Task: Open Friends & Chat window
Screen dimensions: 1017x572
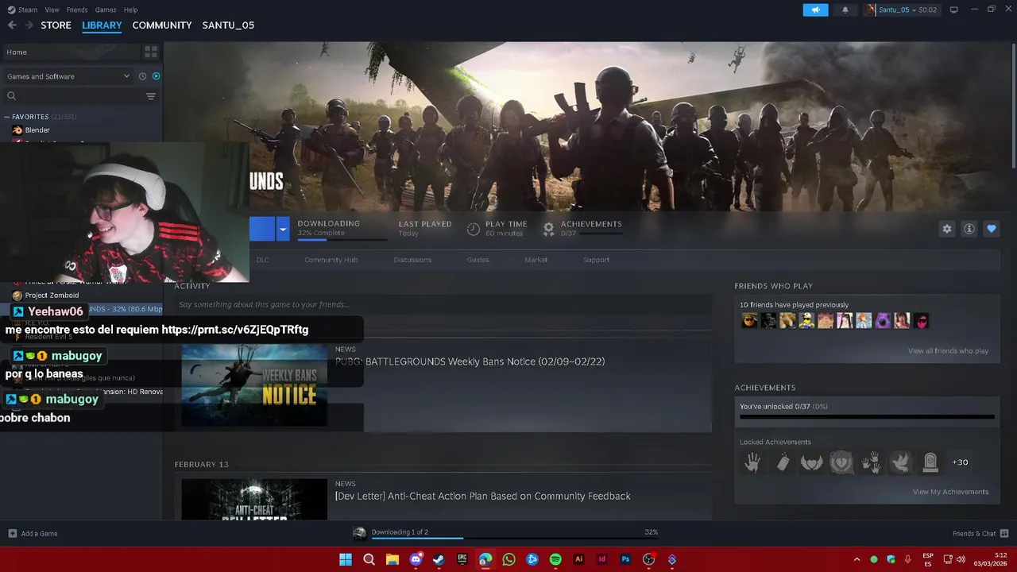Action: tap(980, 533)
